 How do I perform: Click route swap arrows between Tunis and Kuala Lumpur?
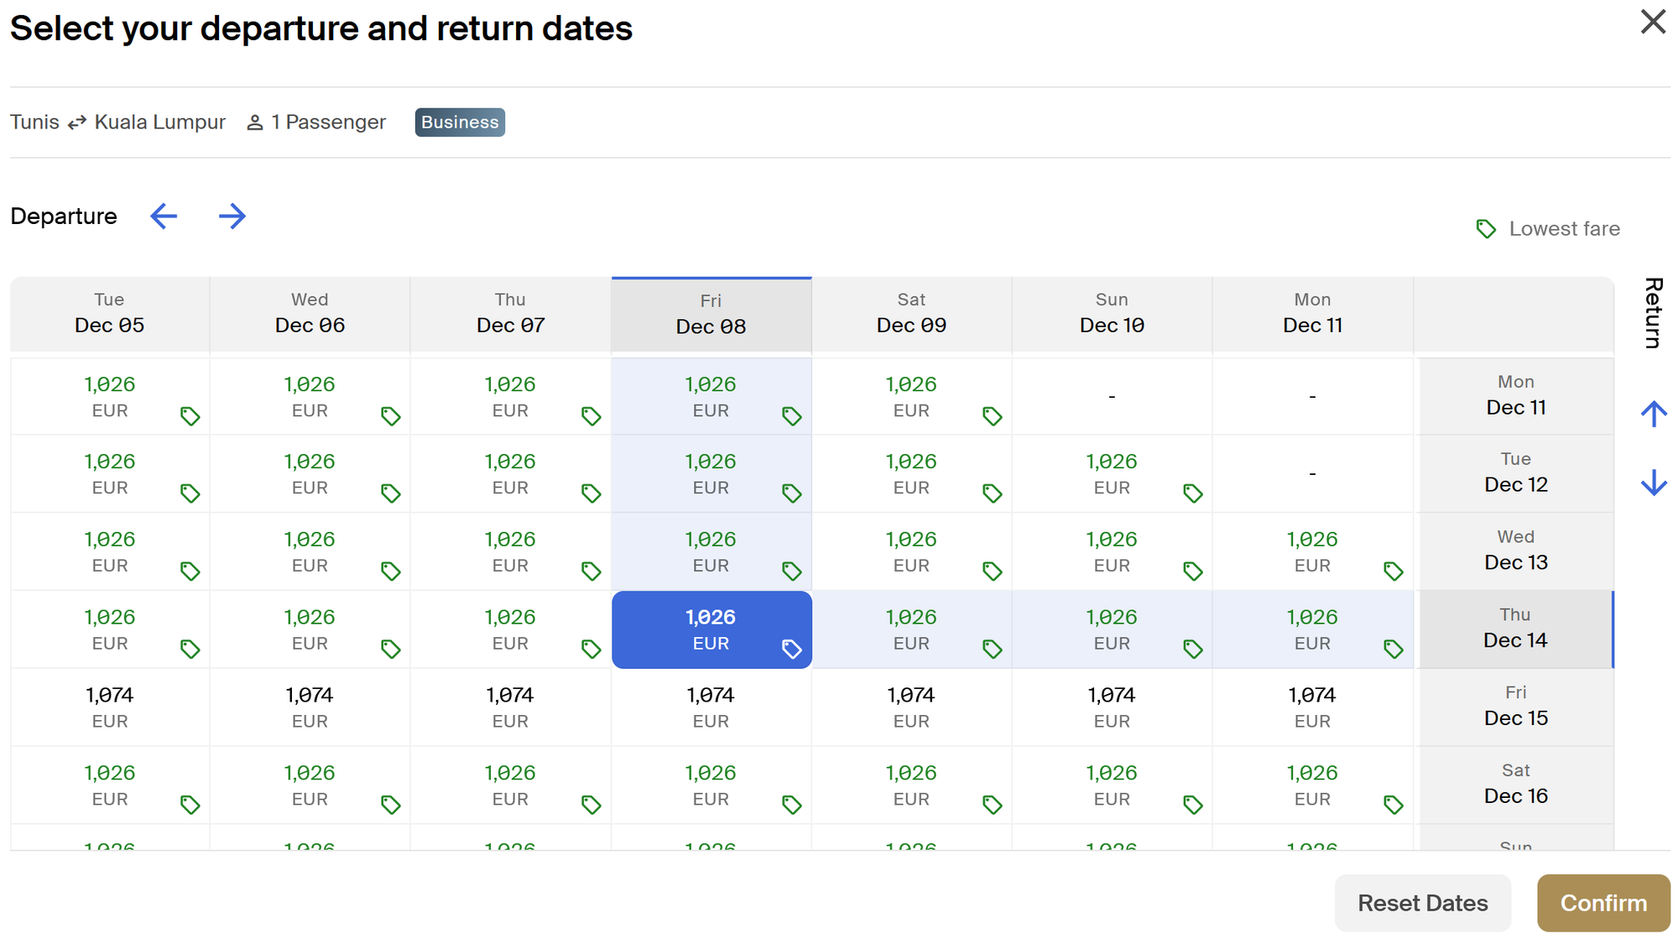pos(77,123)
